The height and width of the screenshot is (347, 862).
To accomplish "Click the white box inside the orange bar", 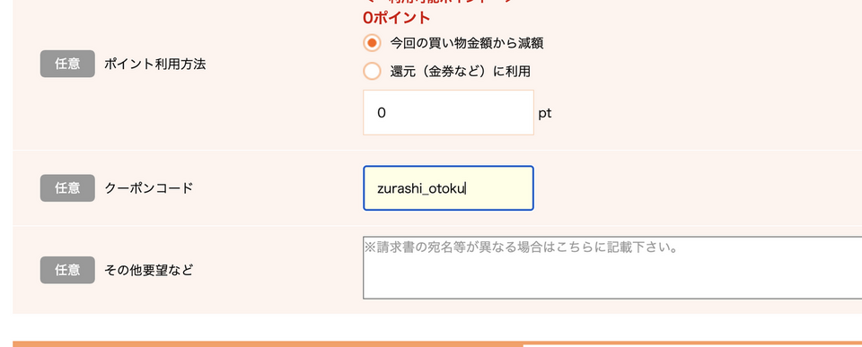I will coord(692,346).
